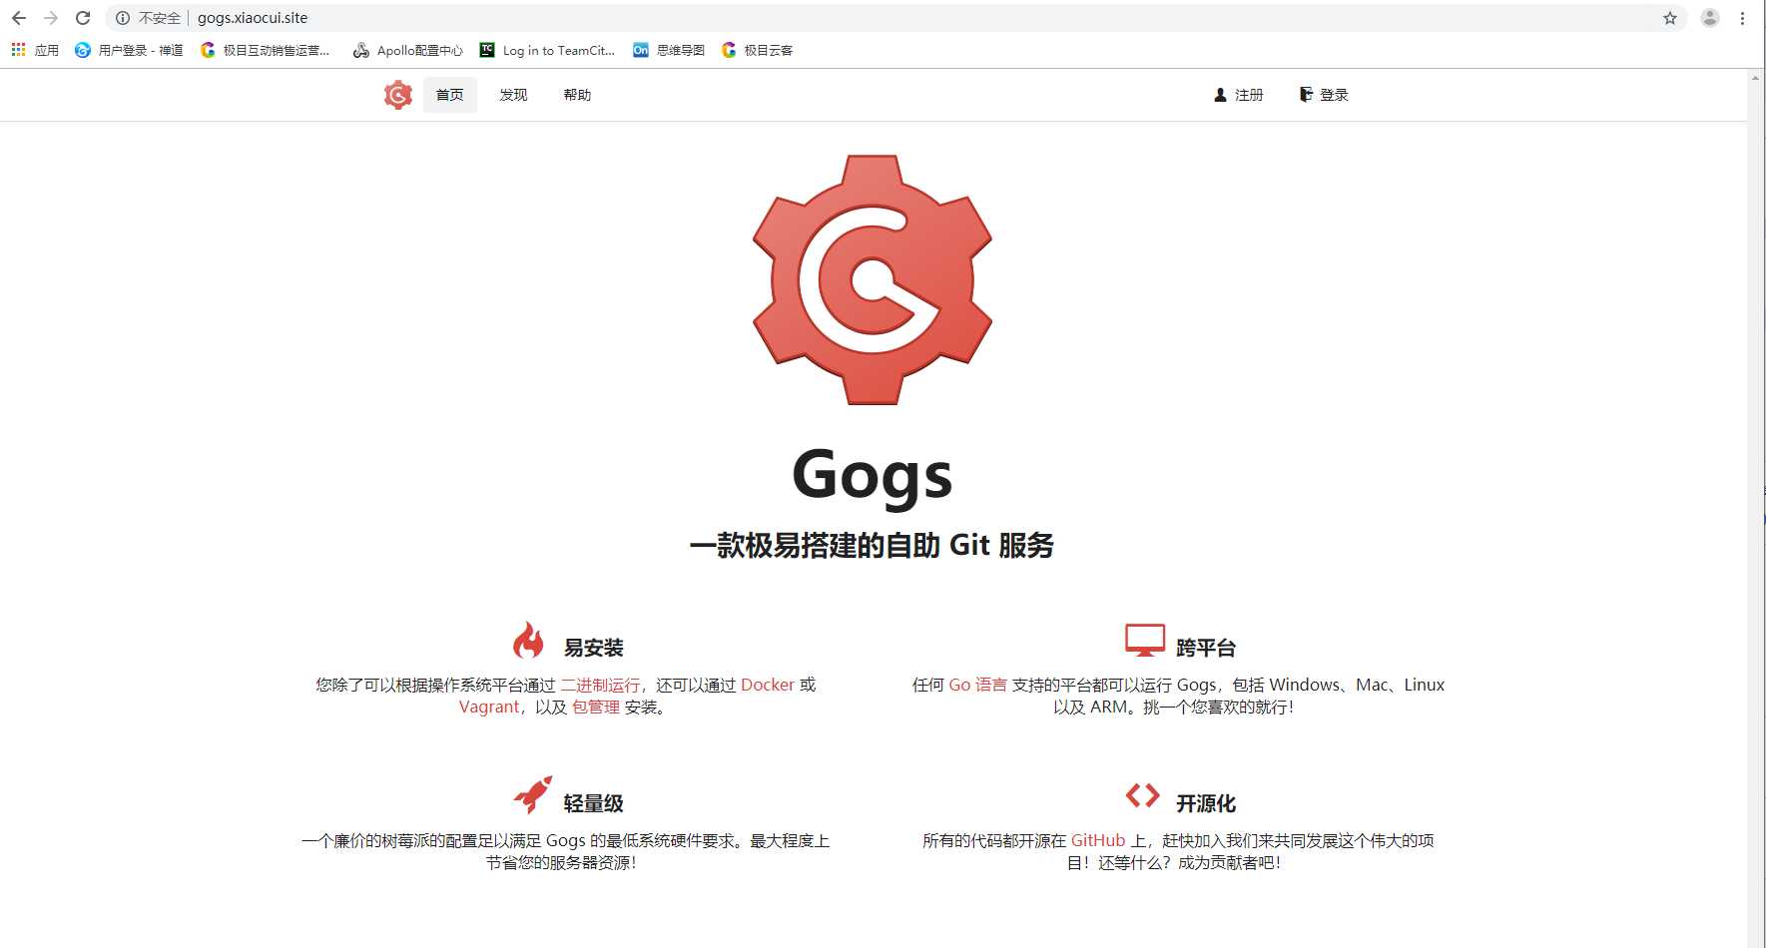Click the page vertical scrollbar
Screen dimensions: 1766x948
coord(1756,509)
